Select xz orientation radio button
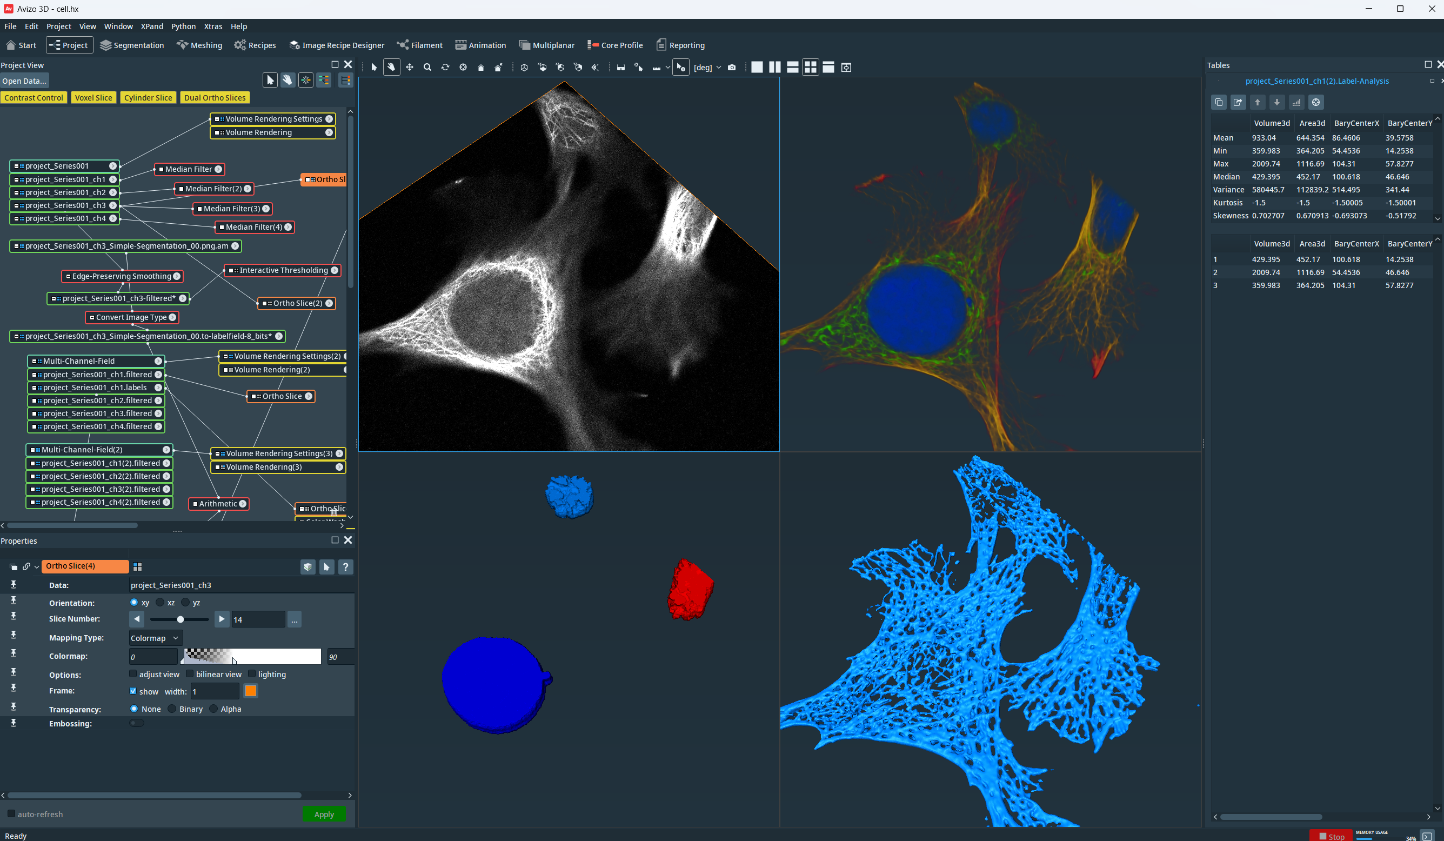The width and height of the screenshot is (1444, 841). 161,603
